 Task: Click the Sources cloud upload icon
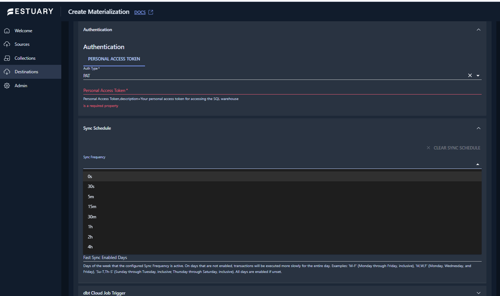(7, 44)
